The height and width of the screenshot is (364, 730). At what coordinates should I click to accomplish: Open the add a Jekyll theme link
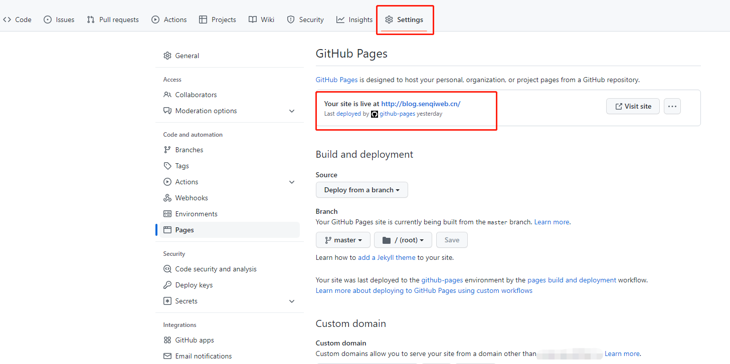pyautogui.click(x=387, y=257)
